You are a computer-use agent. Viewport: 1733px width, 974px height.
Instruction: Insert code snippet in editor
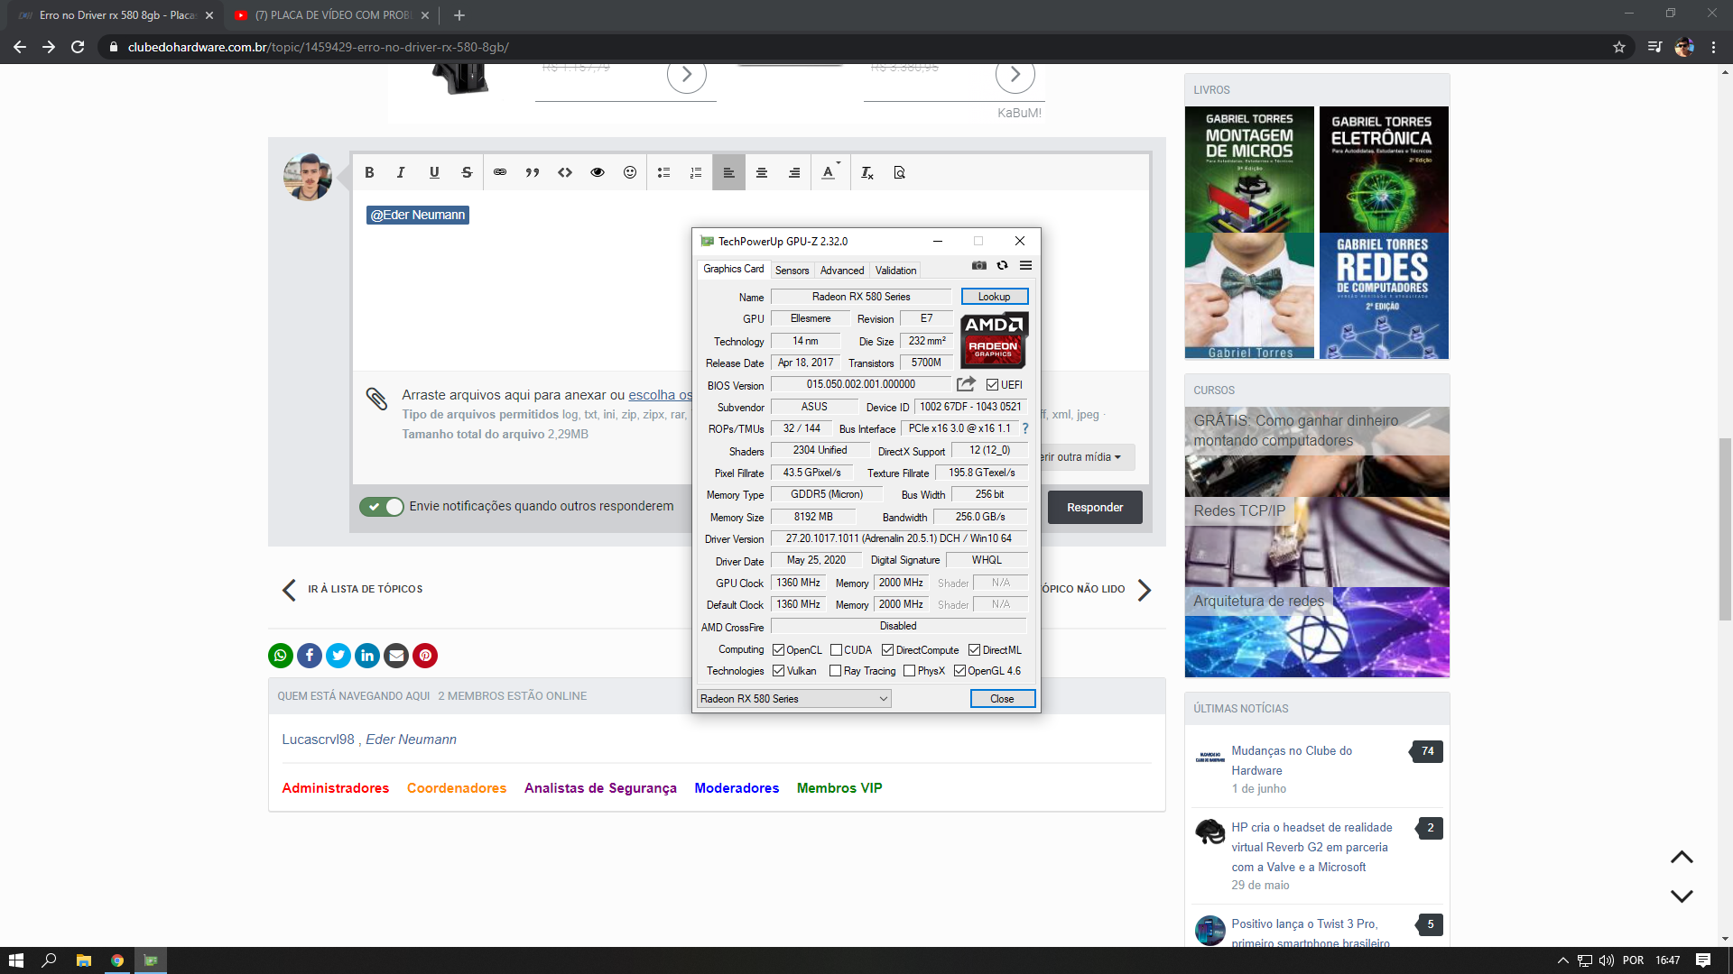click(x=565, y=172)
